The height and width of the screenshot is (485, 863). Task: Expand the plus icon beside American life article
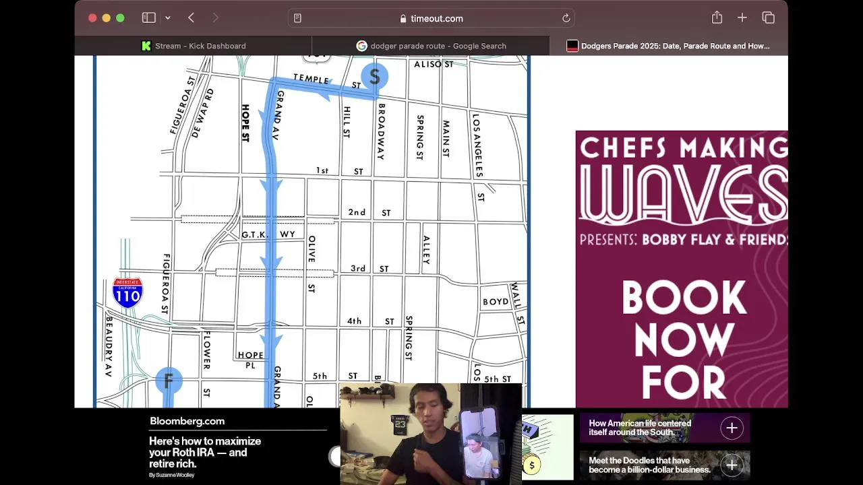pos(732,428)
